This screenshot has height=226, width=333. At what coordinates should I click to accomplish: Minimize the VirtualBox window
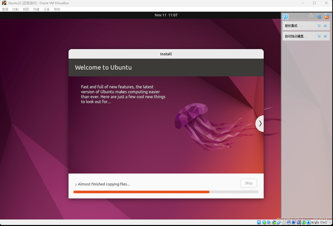(303, 3)
